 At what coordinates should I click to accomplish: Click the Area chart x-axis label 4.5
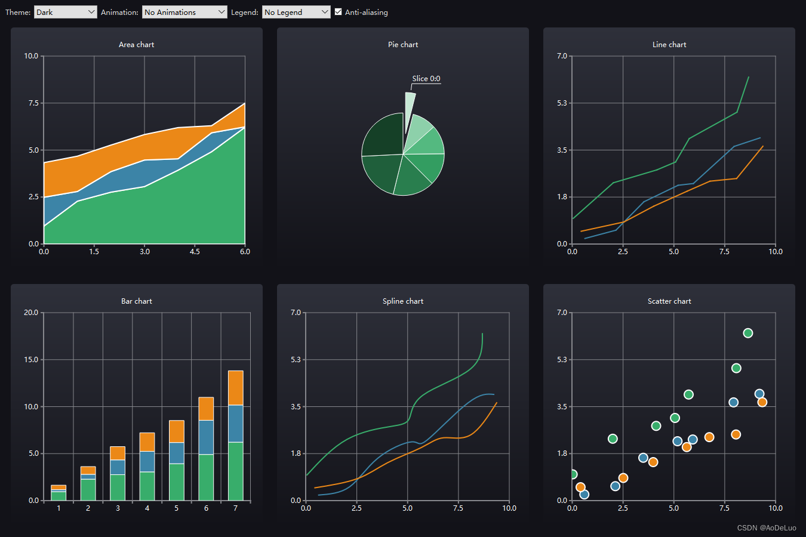[195, 252]
